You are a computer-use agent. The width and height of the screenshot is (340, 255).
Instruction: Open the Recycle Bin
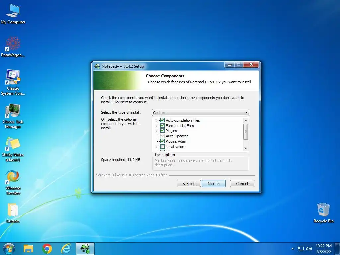click(323, 213)
